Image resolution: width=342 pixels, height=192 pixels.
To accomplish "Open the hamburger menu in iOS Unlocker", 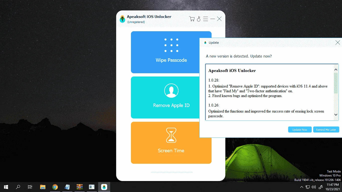I will pyautogui.click(x=206, y=19).
